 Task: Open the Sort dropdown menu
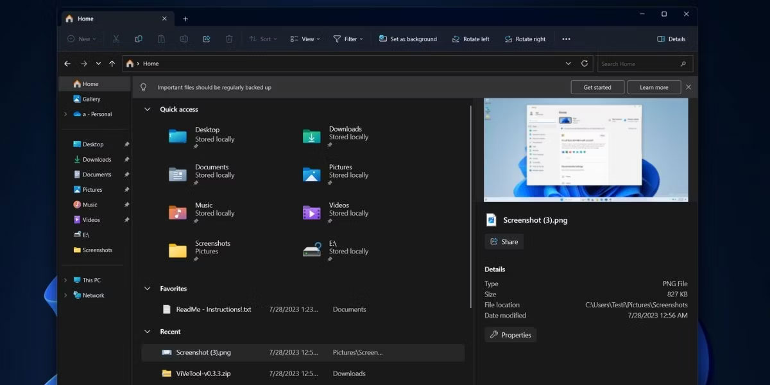tap(263, 39)
